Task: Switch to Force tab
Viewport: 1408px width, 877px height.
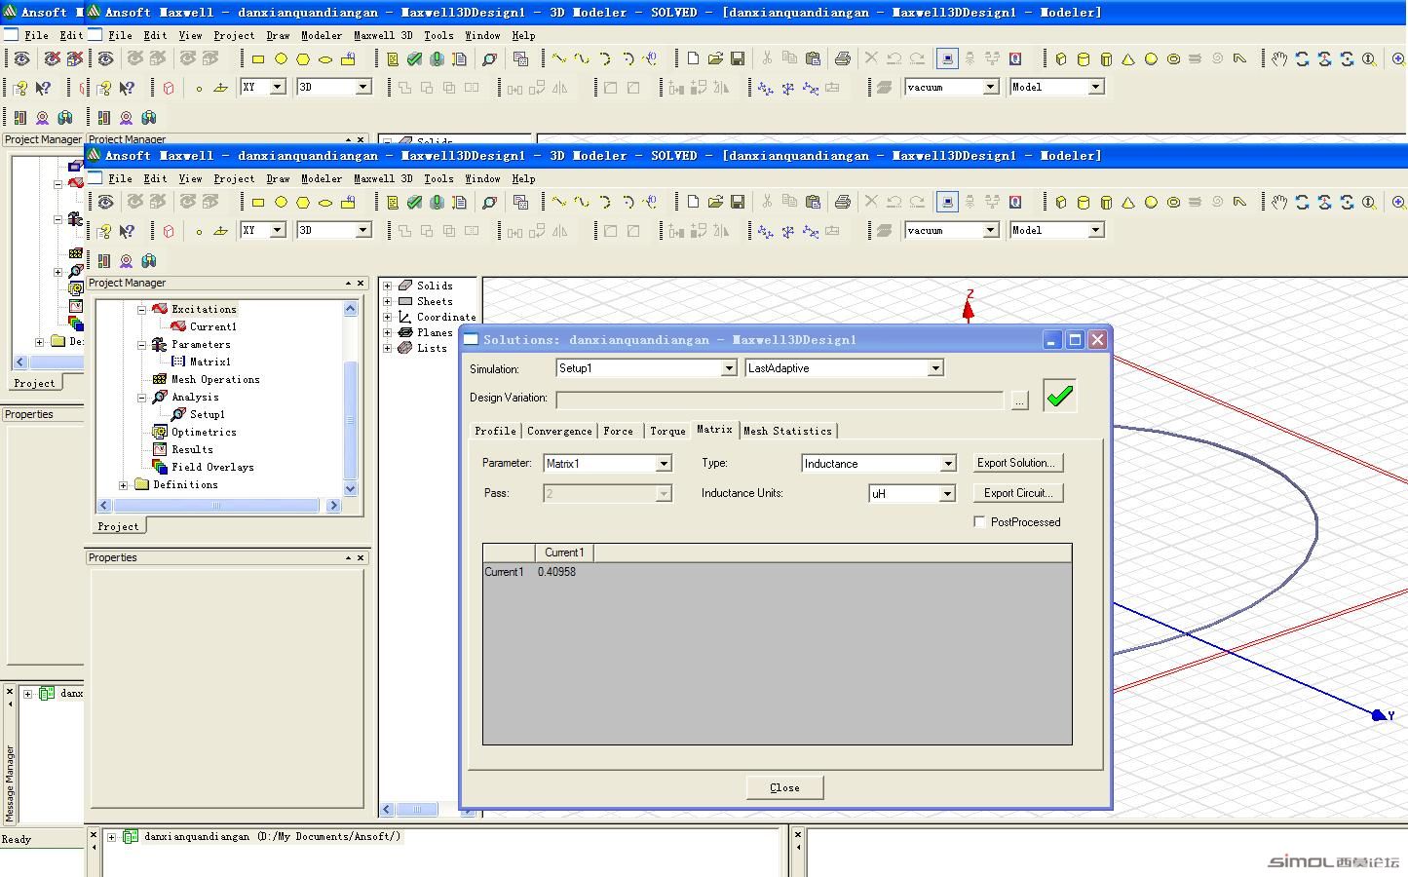Action: pos(618,431)
